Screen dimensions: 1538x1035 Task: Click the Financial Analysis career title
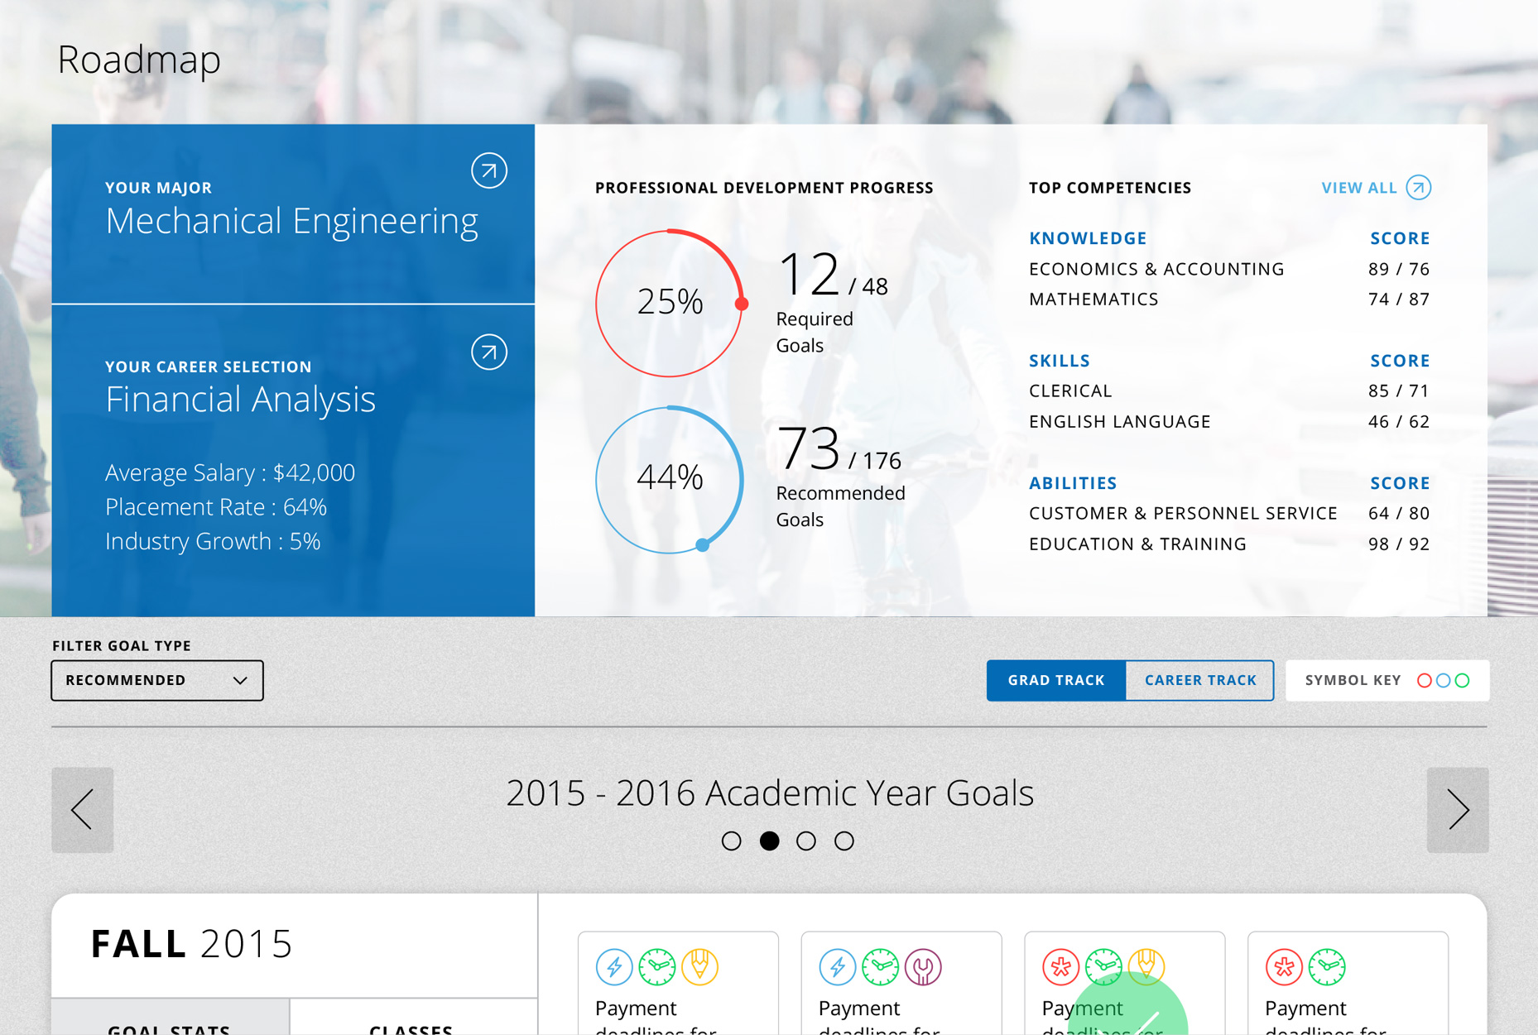point(240,400)
